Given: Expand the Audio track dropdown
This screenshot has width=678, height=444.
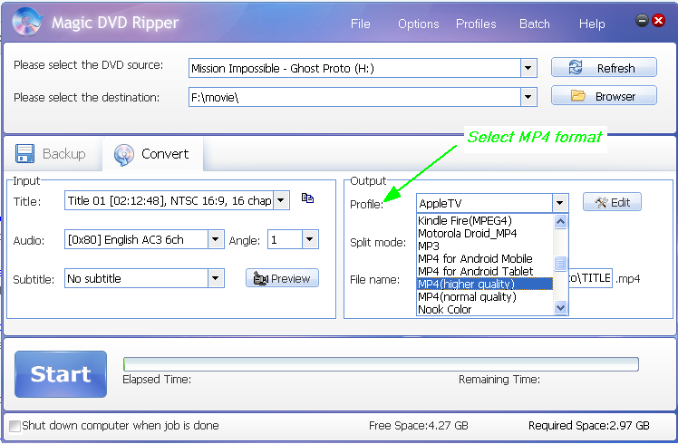Looking at the screenshot, I should (216, 239).
